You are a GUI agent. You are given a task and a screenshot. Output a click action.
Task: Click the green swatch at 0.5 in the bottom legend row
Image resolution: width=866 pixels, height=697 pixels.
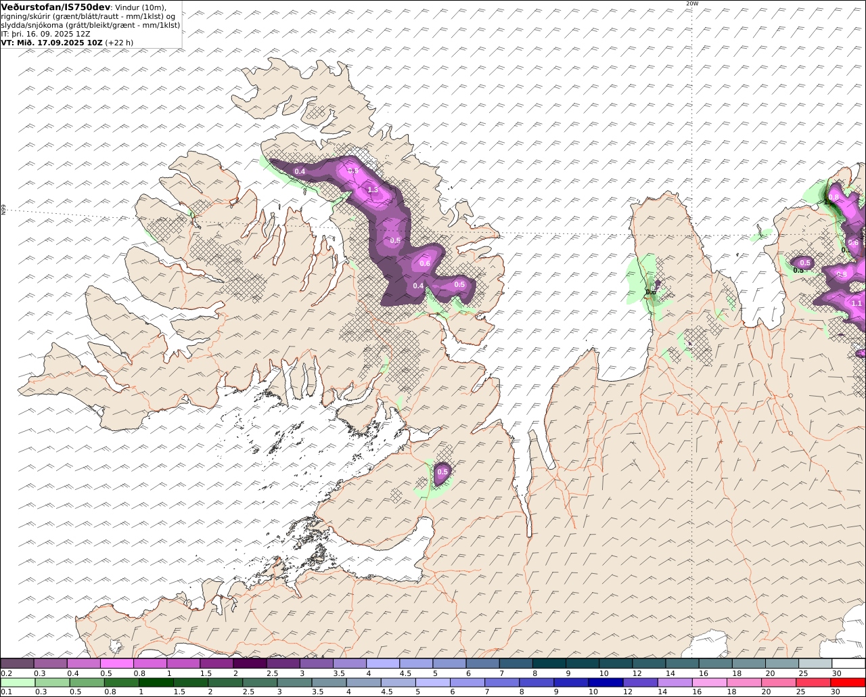87,683
